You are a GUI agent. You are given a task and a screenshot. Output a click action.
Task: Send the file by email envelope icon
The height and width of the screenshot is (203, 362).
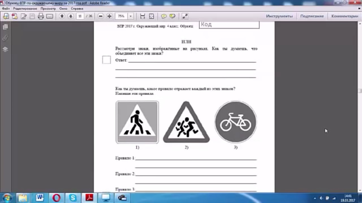50,16
